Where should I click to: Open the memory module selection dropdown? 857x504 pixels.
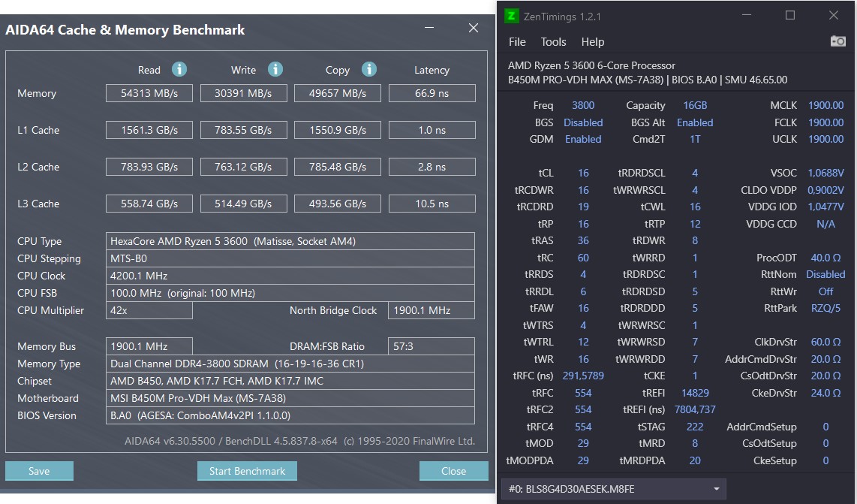(613, 489)
